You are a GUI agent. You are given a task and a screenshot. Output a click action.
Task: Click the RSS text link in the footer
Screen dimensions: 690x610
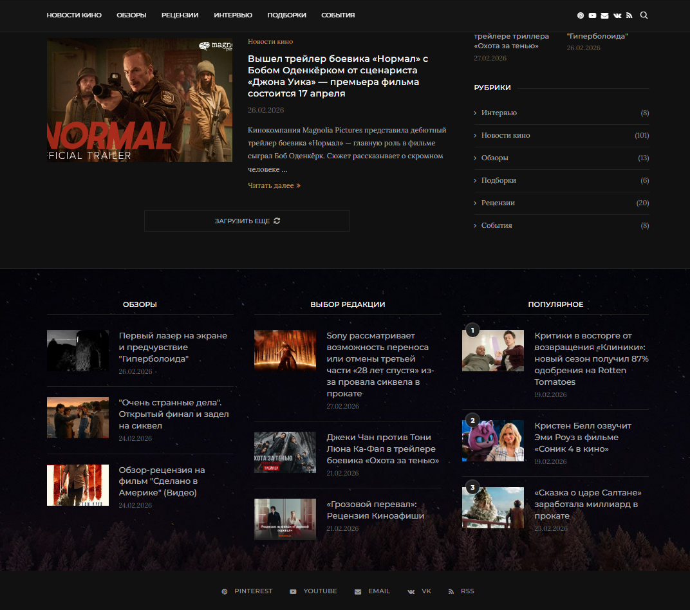pos(467,591)
